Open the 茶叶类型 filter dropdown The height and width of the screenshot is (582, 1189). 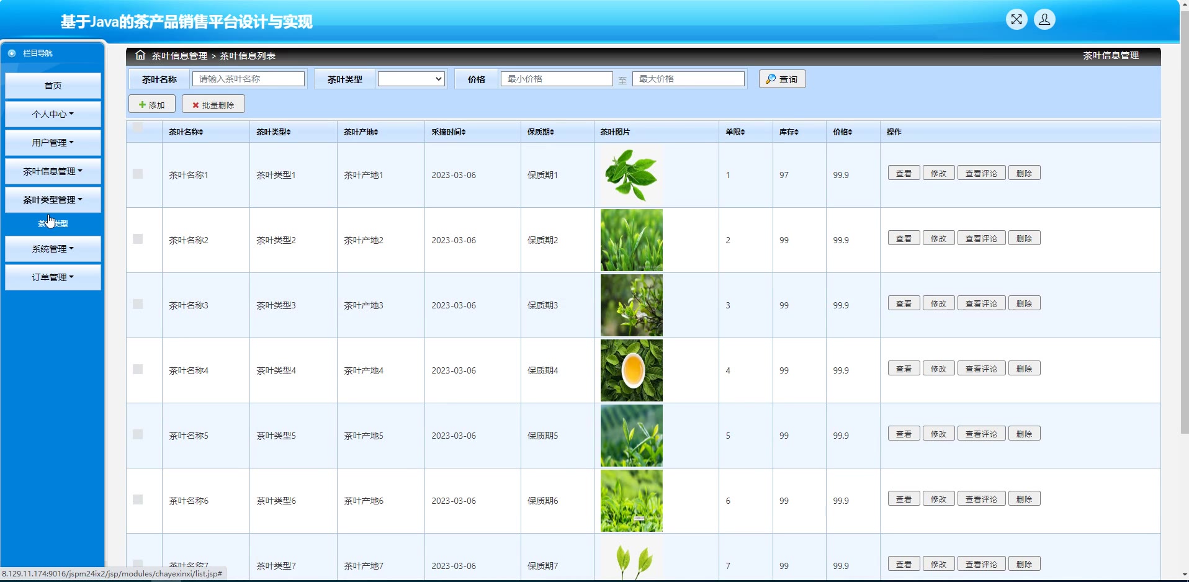[411, 79]
